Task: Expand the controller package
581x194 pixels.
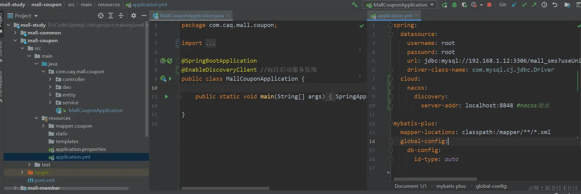Action: [50, 79]
